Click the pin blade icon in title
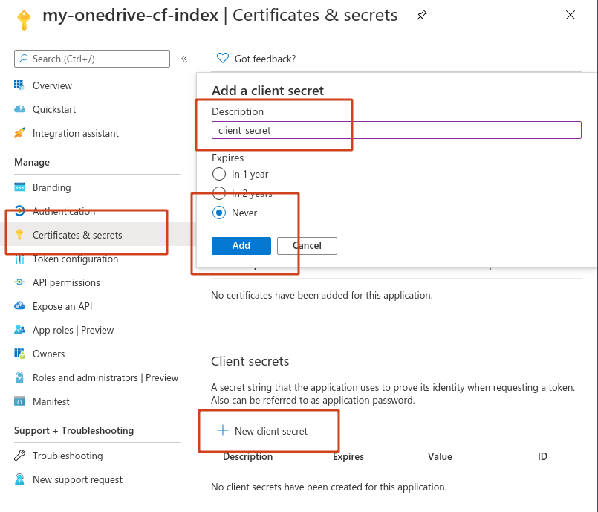The width and height of the screenshot is (598, 512). 421,16
